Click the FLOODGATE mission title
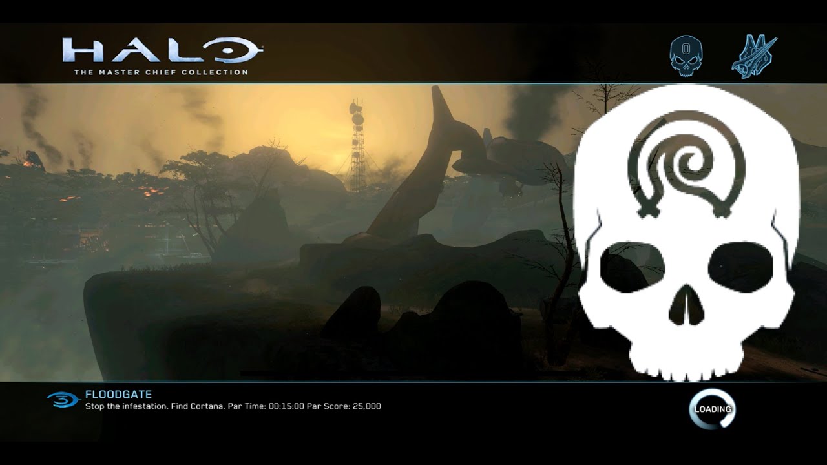The height and width of the screenshot is (465, 827). click(x=118, y=394)
